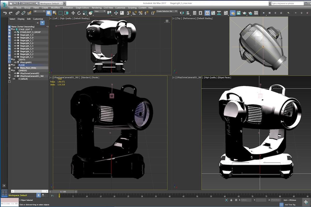311x207 pixels.
Task: Open the Animation menu
Action: [x=68, y=8]
